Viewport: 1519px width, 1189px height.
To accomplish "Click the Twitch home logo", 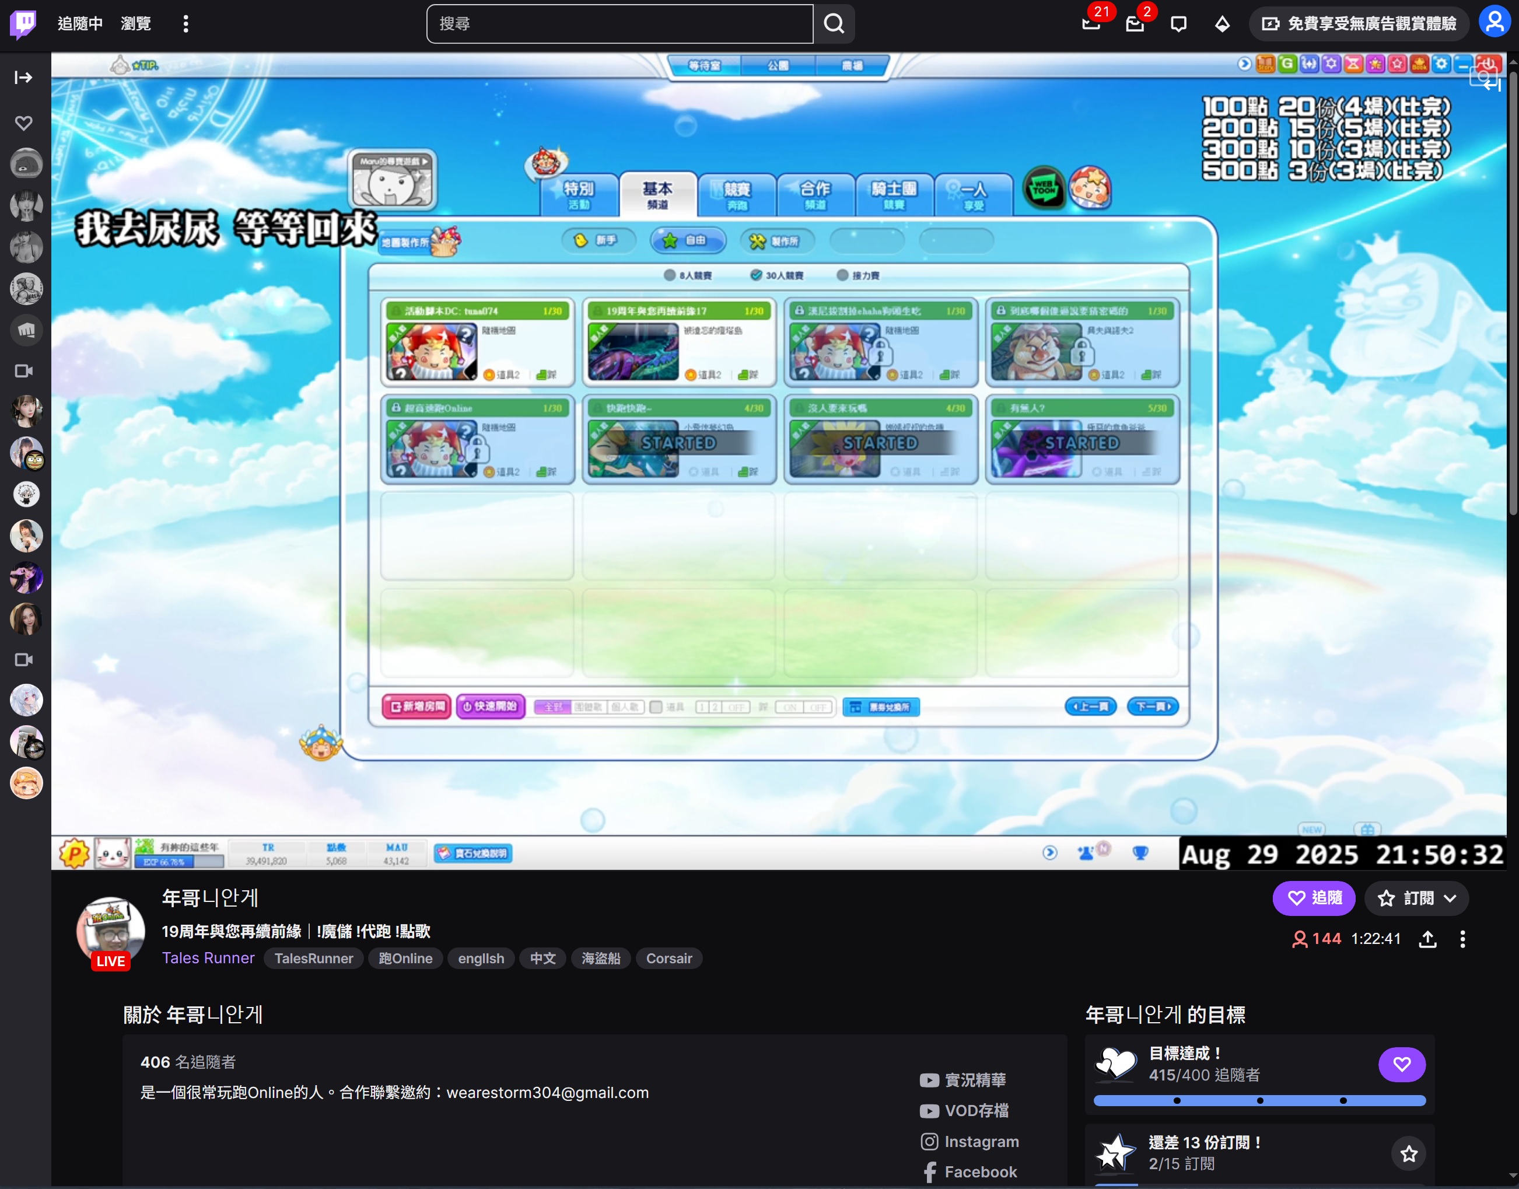I will 23,24.
